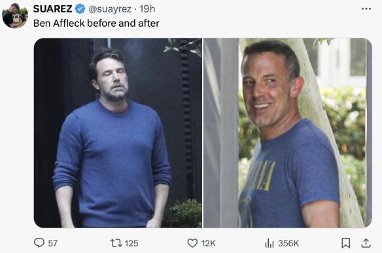Open the @suayrez handle link
382x253 pixels.
(110, 9)
